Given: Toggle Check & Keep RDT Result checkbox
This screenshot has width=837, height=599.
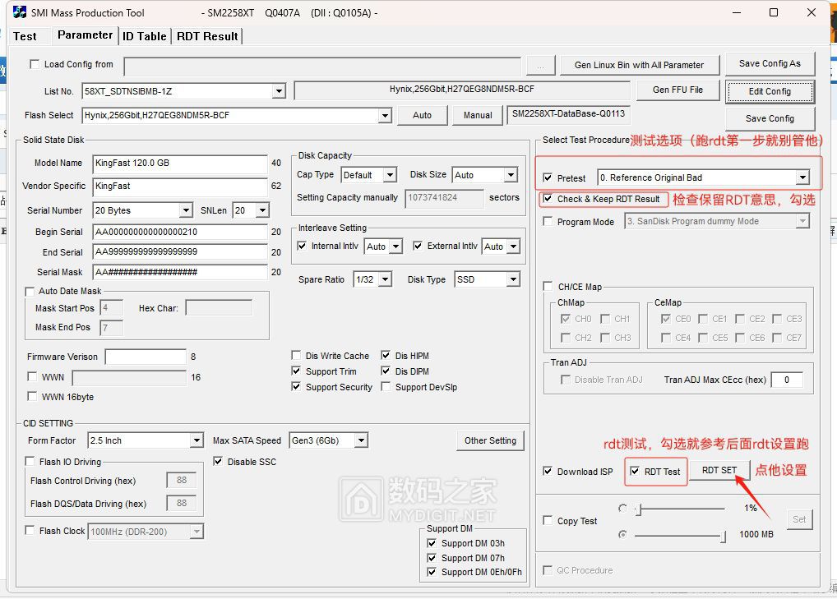Looking at the screenshot, I should click(548, 199).
